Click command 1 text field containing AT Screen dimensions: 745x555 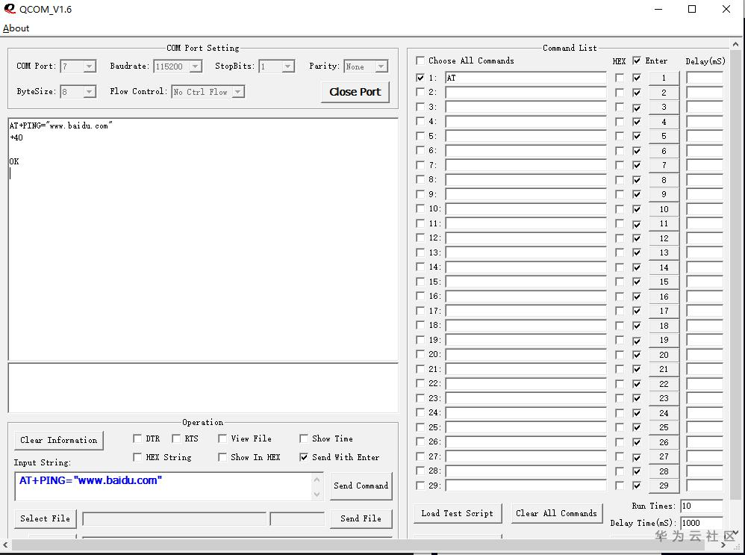click(x=526, y=78)
